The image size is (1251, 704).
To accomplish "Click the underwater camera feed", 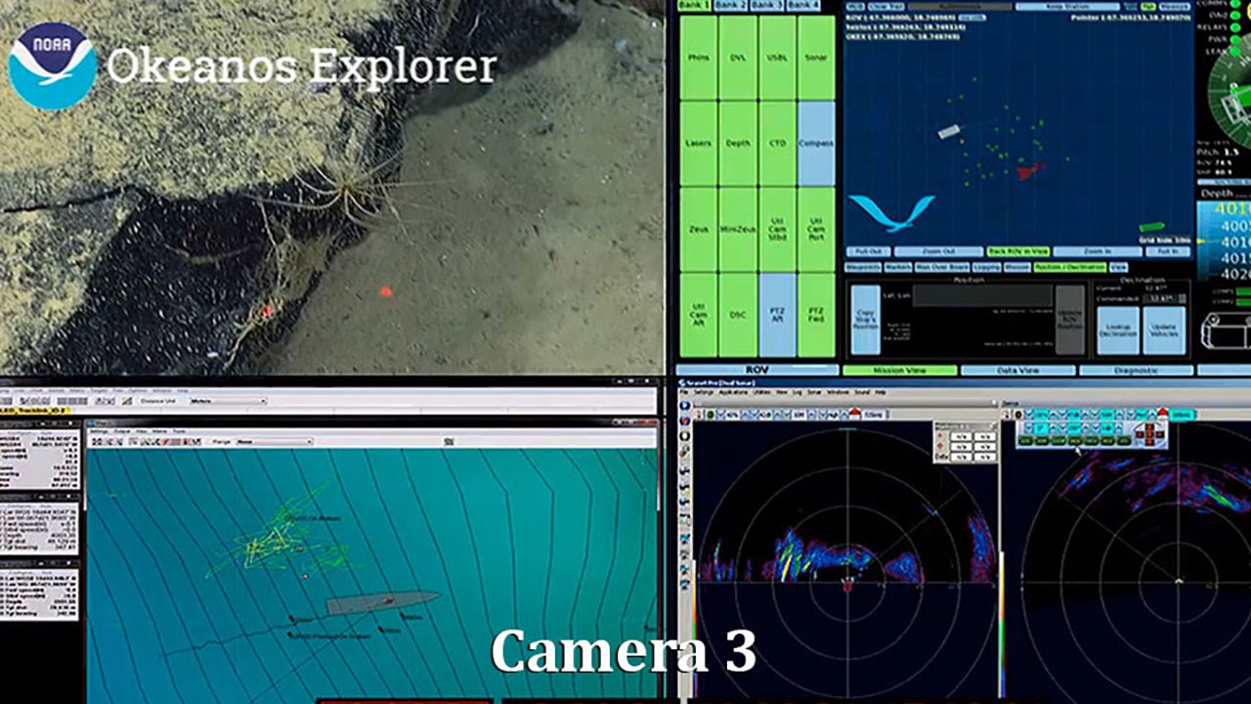I will tap(331, 186).
